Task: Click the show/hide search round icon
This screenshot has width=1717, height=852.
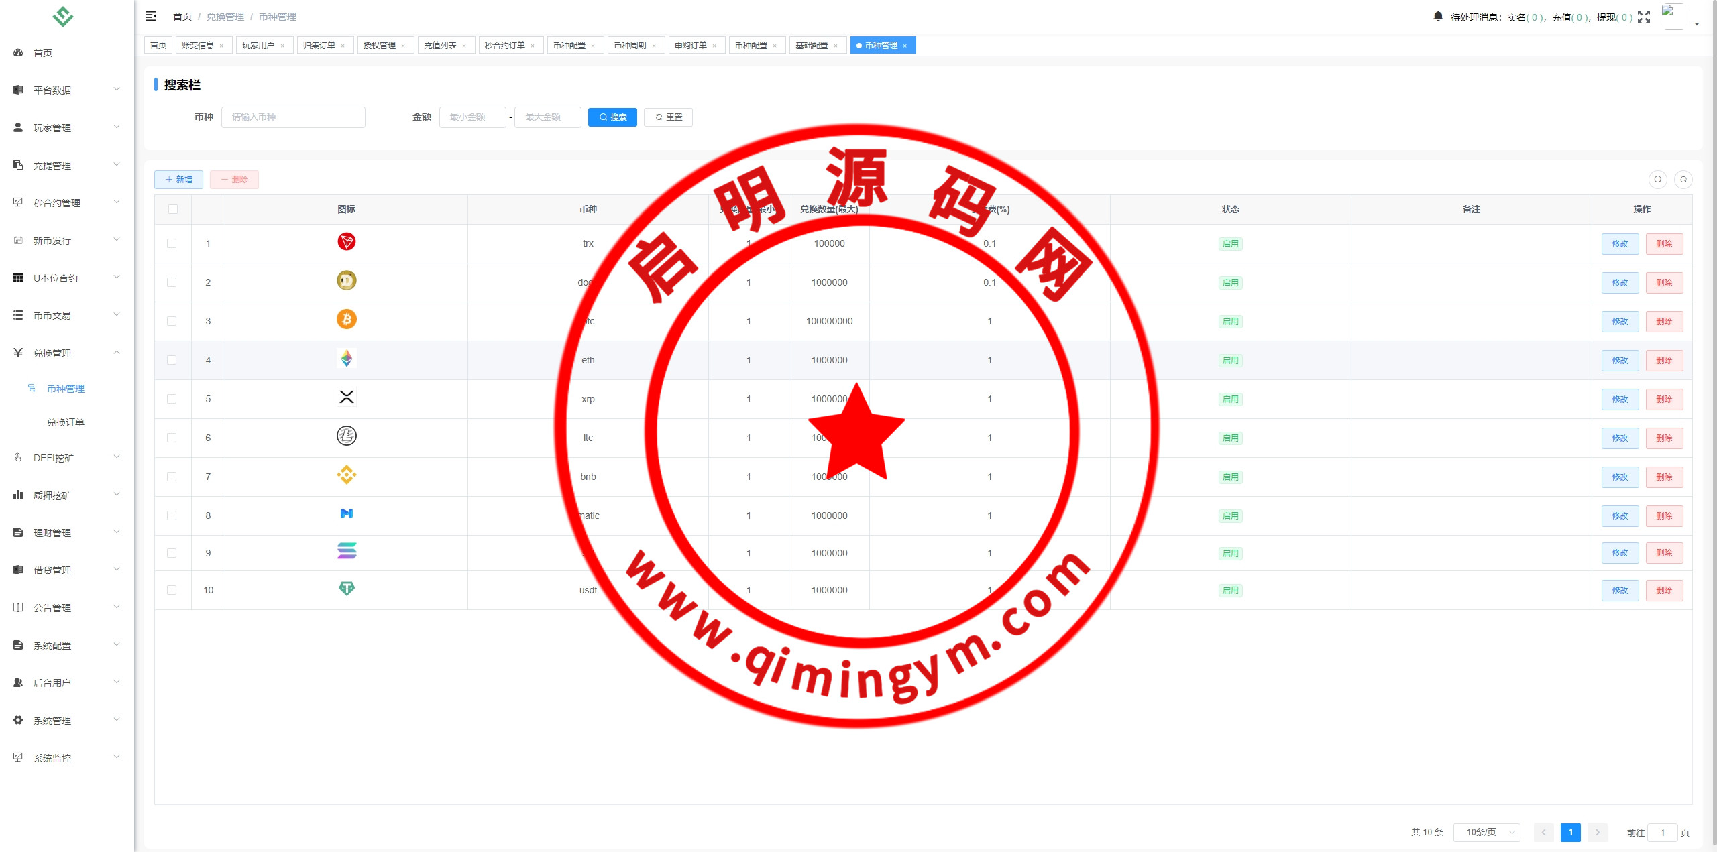Action: (x=1657, y=179)
